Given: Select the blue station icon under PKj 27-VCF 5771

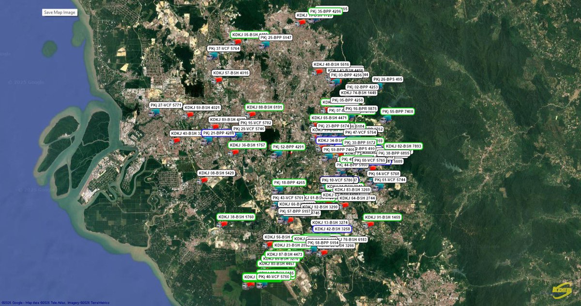Looking at the screenshot, I should pos(154,113).
